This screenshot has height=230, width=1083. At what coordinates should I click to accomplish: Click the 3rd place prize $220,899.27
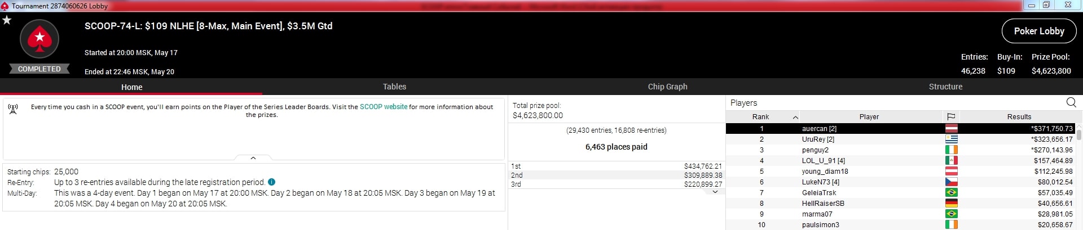[703, 184]
